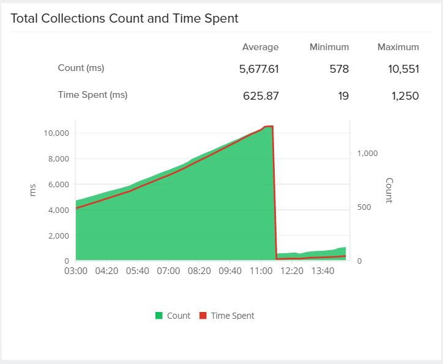
Task: Select the Average column header
Action: coord(260,47)
